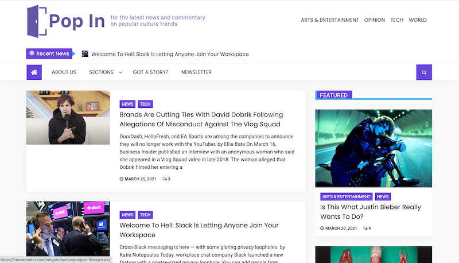The width and height of the screenshot is (459, 263).
Task: Click the clock icon beside March 25, 2021
Action: pos(121,179)
